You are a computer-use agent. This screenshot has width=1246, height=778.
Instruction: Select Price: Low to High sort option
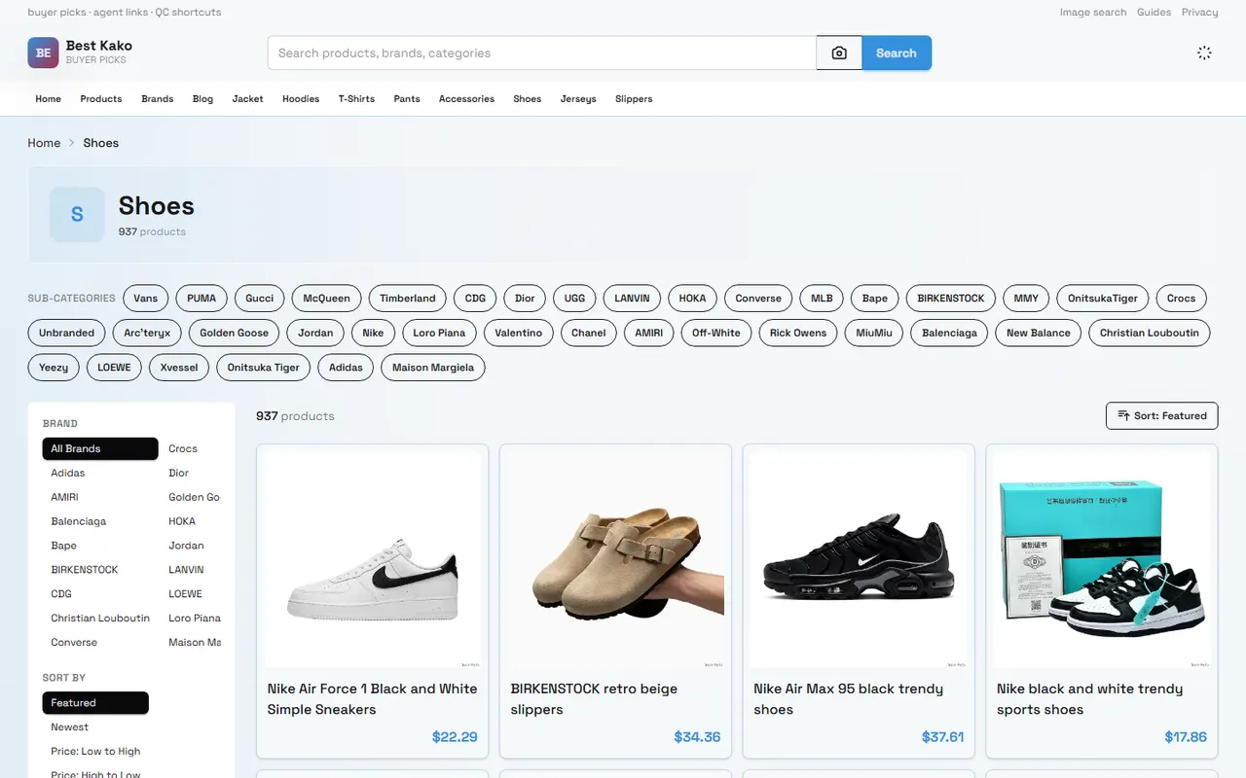(95, 751)
